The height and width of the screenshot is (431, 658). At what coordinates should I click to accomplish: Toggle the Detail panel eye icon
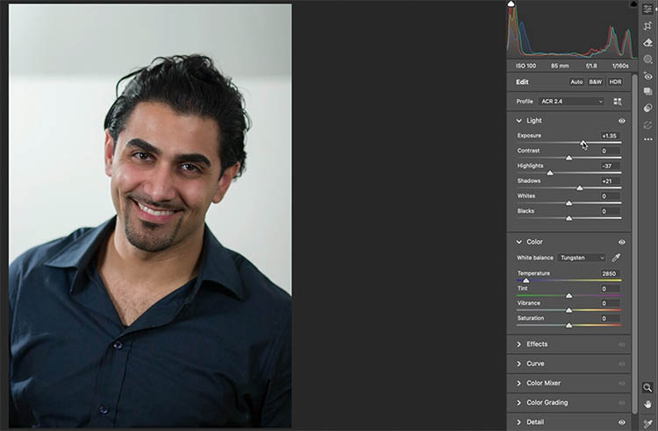pos(621,422)
